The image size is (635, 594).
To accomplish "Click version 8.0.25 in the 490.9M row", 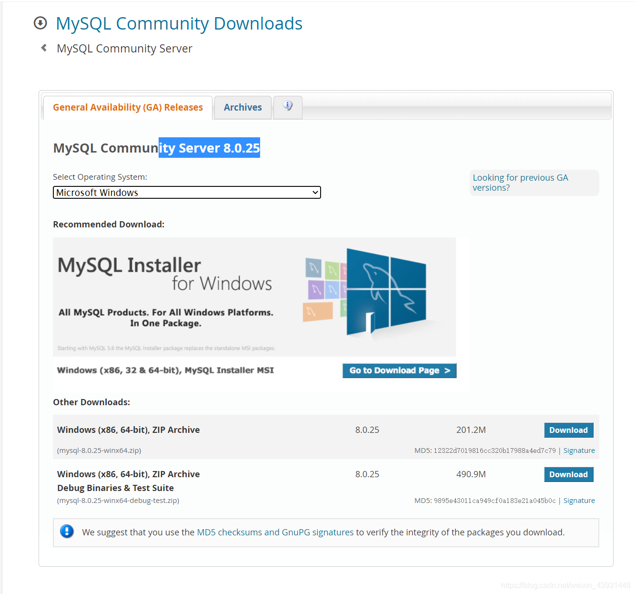I will 367,474.
